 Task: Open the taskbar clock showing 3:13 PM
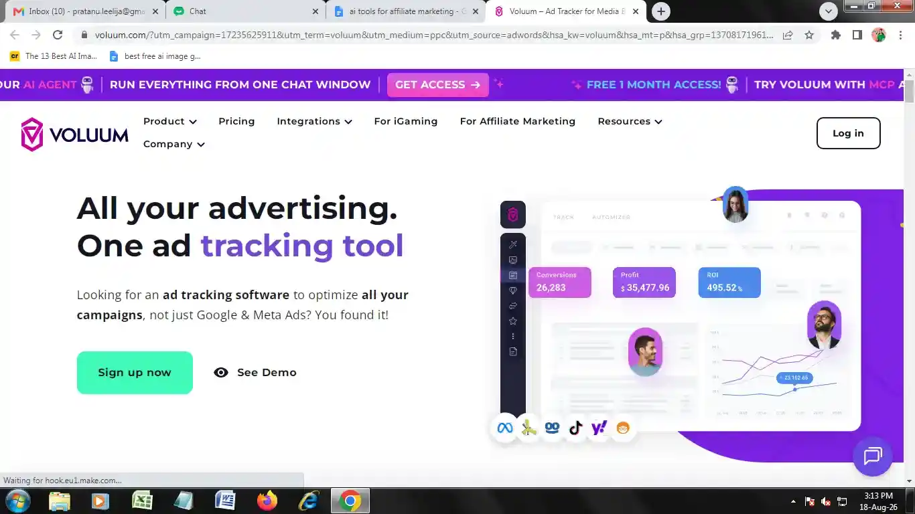pos(877,501)
